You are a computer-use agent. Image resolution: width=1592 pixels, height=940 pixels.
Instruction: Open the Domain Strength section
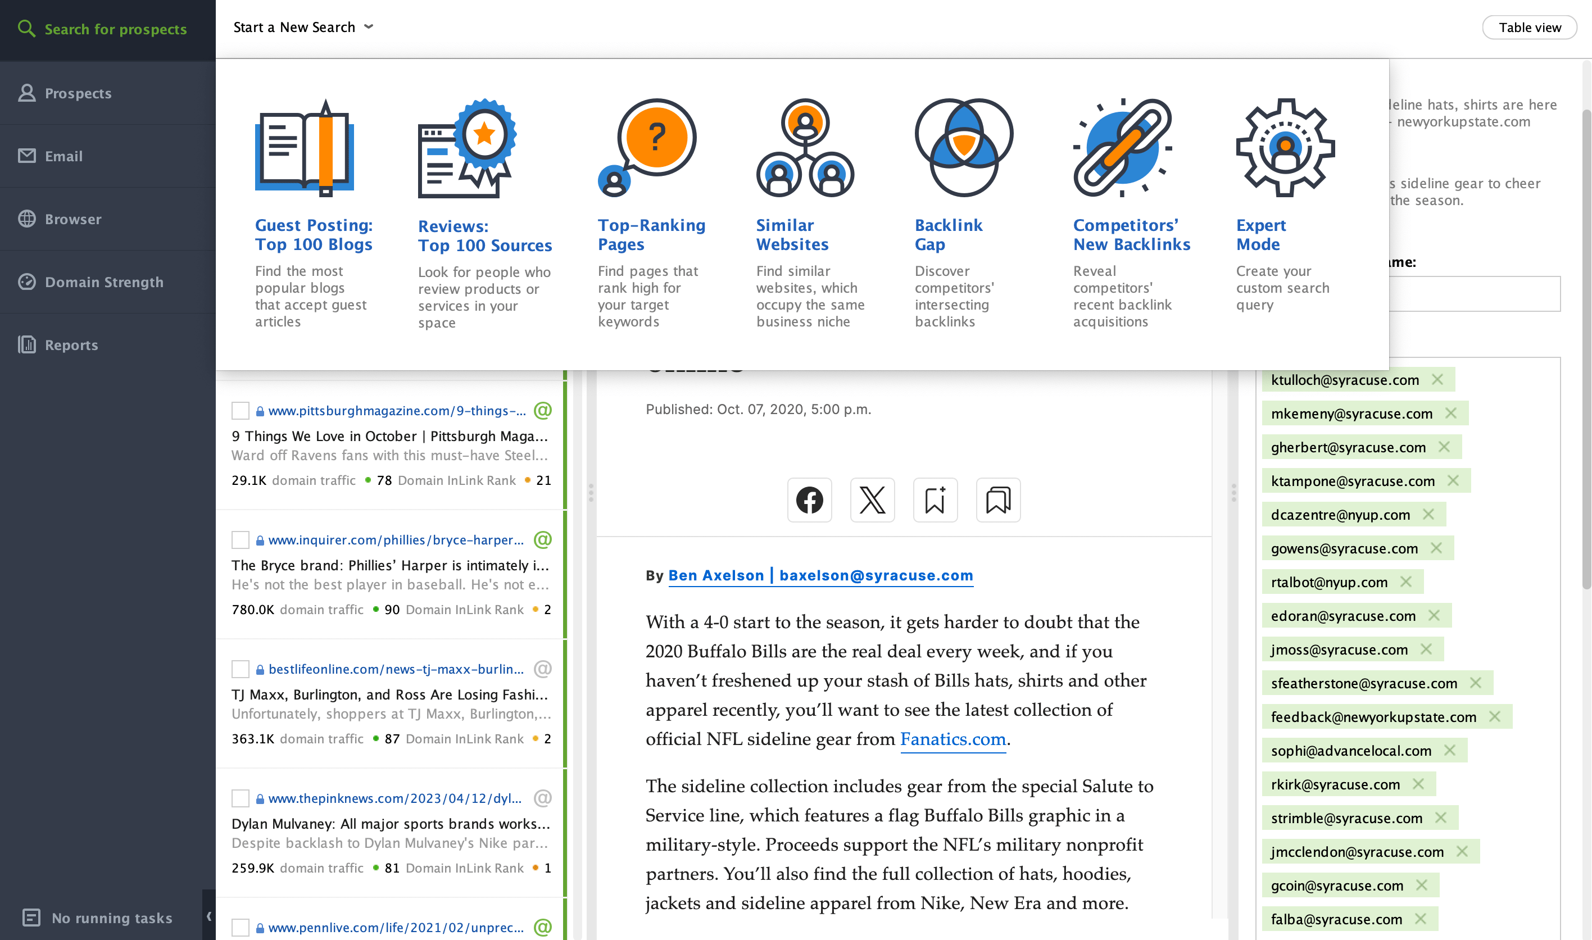click(x=104, y=282)
